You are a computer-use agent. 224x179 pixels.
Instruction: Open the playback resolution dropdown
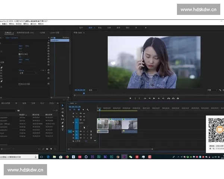[x=212, y=90]
